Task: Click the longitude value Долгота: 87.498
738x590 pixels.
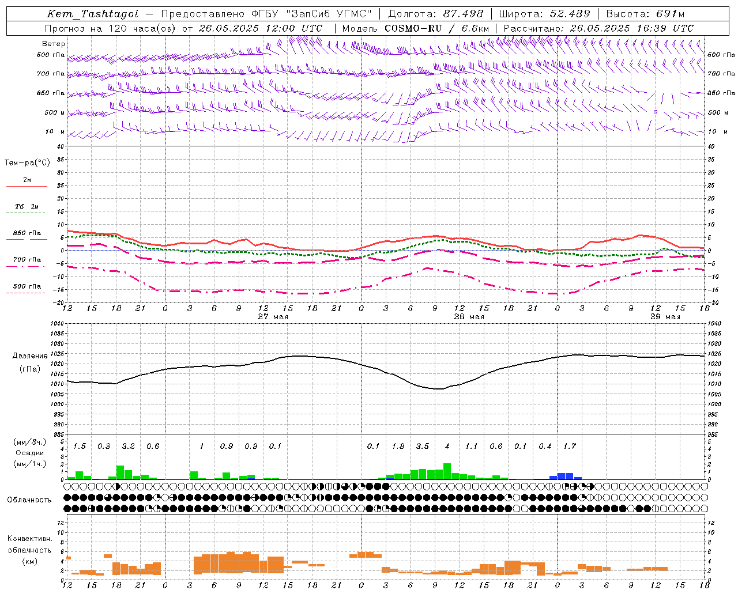Action: coord(436,14)
